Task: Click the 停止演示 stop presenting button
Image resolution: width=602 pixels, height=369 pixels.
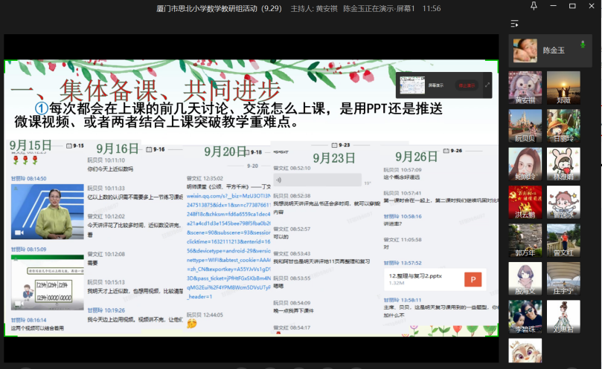Action: point(467,85)
